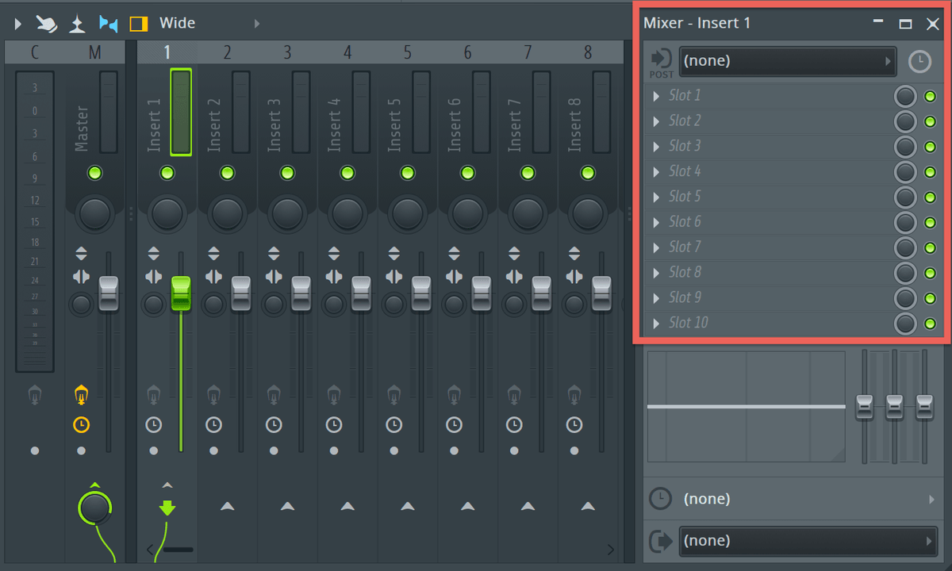Image resolution: width=952 pixels, height=571 pixels.
Task: Click the Insert 1 volume fader
Action: click(x=180, y=293)
